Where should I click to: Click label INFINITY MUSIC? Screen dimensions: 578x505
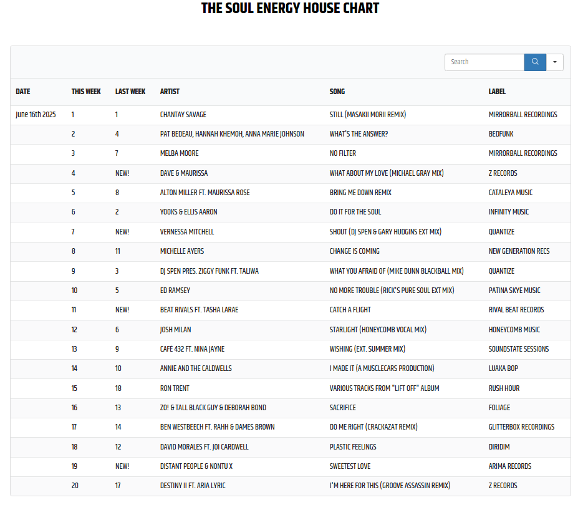pyautogui.click(x=509, y=212)
